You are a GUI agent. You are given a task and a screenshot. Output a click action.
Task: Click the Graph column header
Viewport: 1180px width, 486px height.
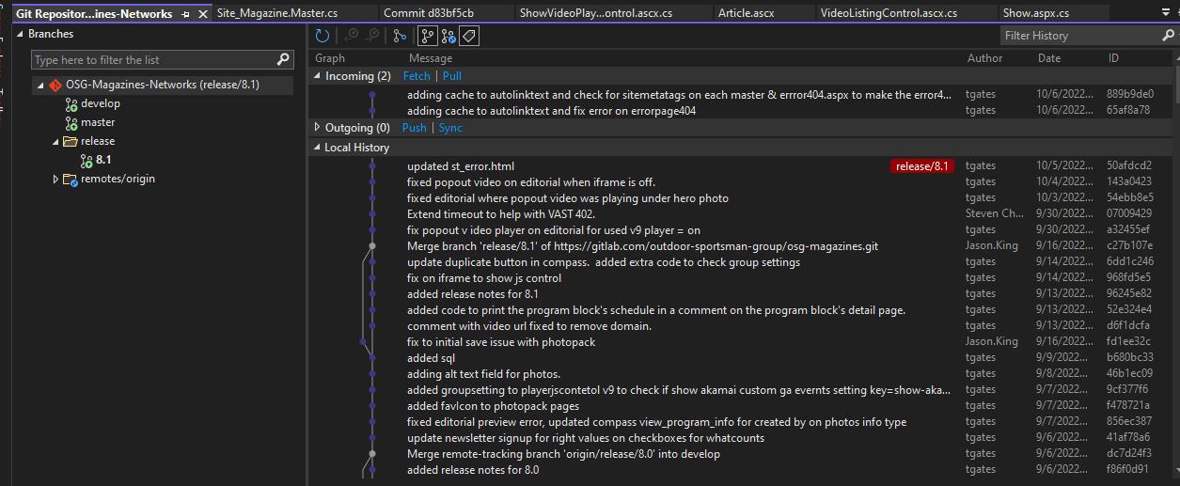click(x=330, y=58)
